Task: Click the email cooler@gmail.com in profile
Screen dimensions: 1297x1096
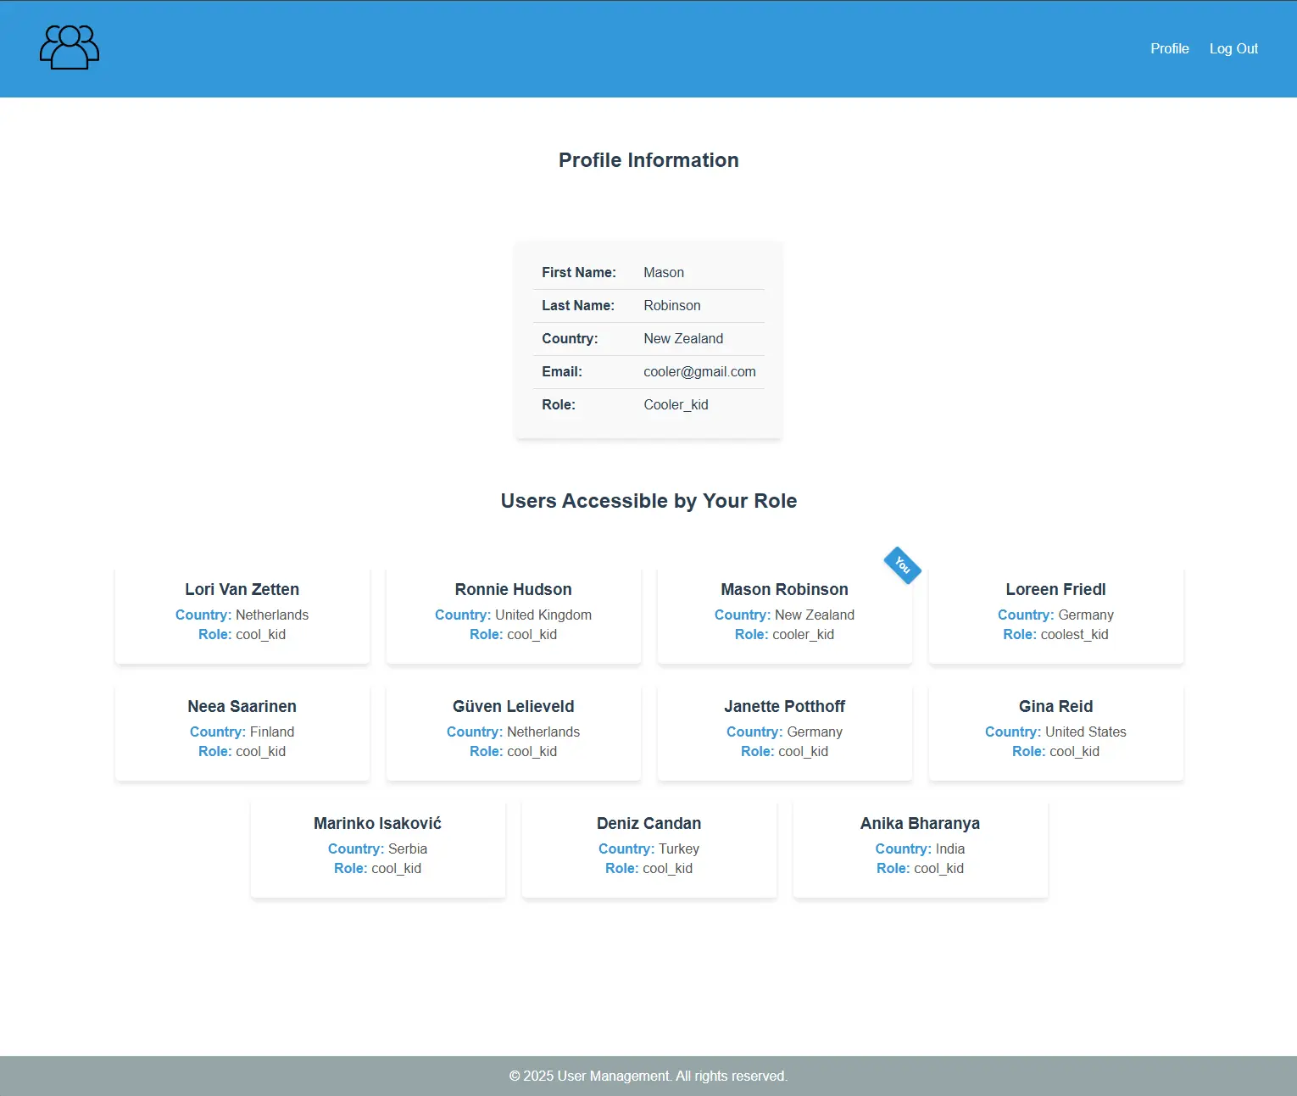Action: (699, 371)
